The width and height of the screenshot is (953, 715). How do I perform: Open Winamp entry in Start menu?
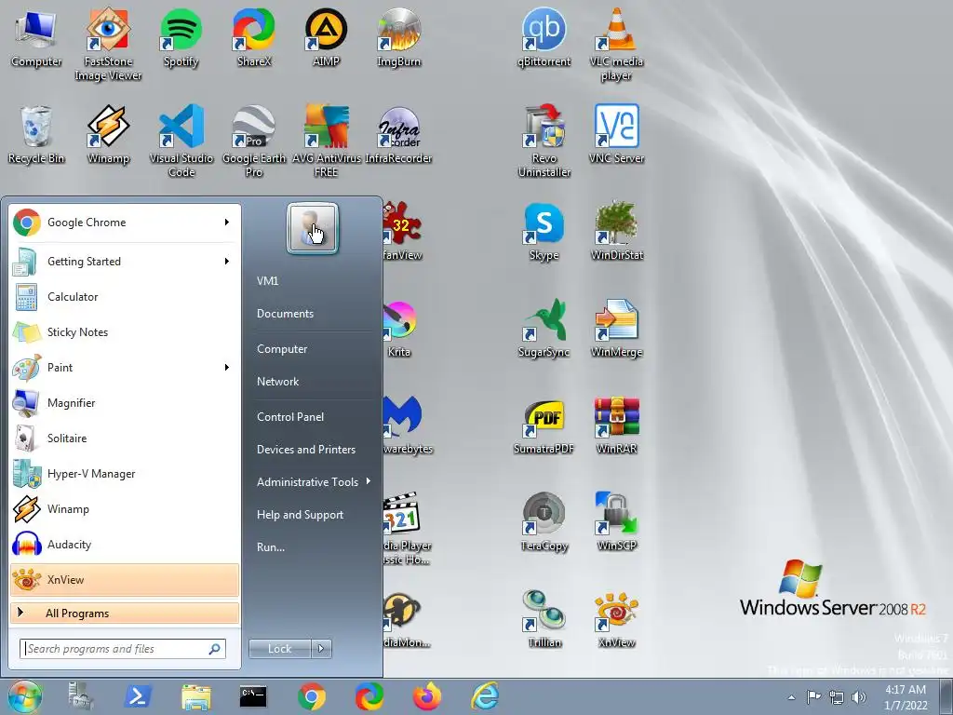click(x=125, y=509)
